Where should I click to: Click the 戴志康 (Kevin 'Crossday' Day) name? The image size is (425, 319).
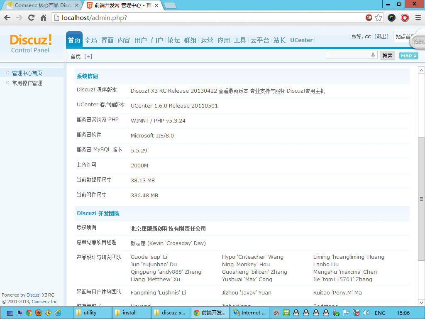168,243
